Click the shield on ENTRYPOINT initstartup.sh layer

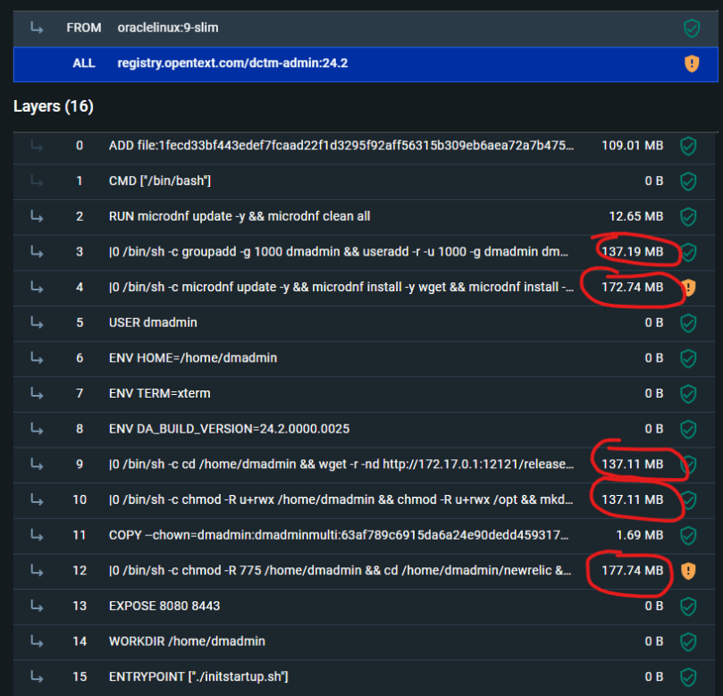point(688,677)
